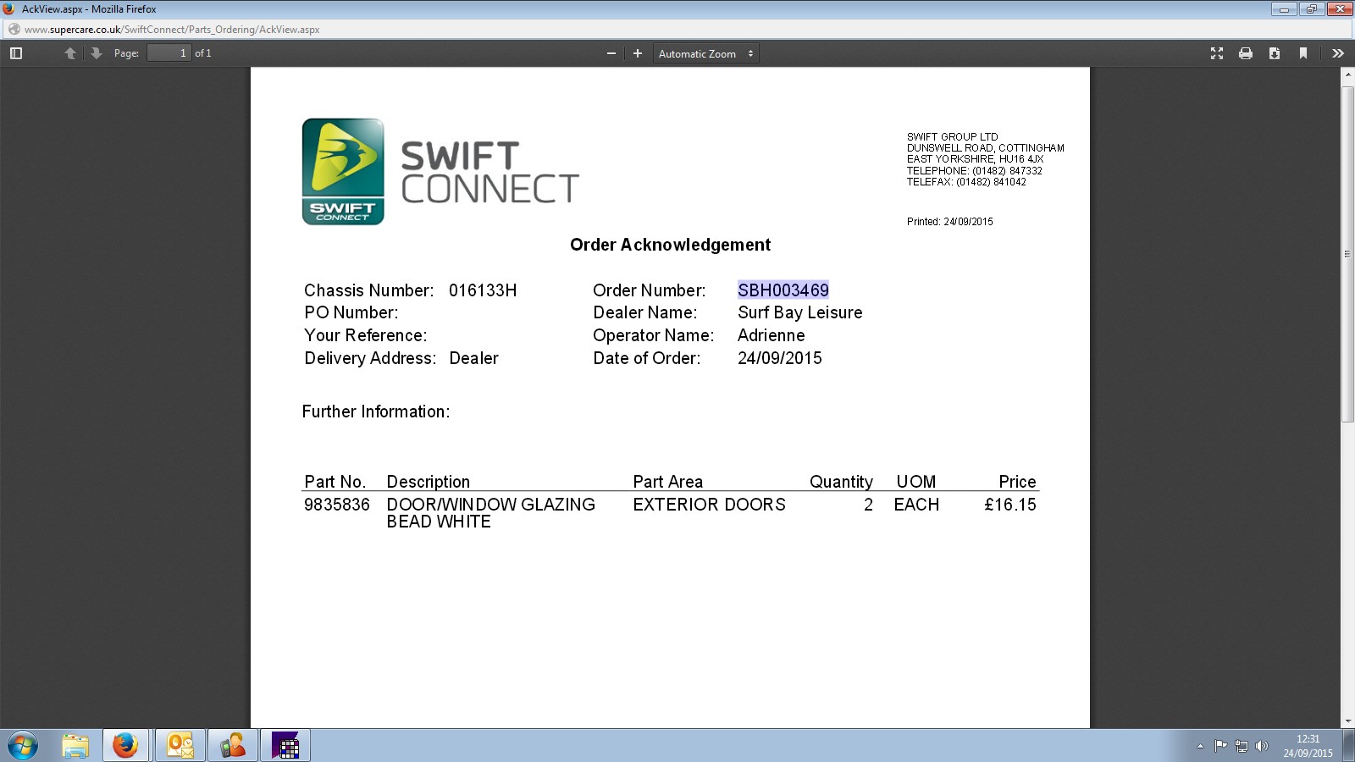Viewport: 1355px width, 762px height.
Task: Click the Further Information label
Action: 376,411
